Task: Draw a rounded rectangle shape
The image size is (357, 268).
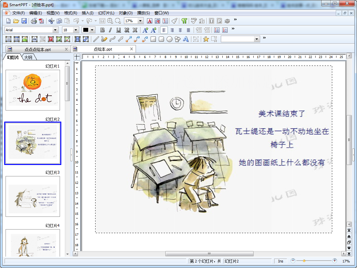Action: pos(161,39)
